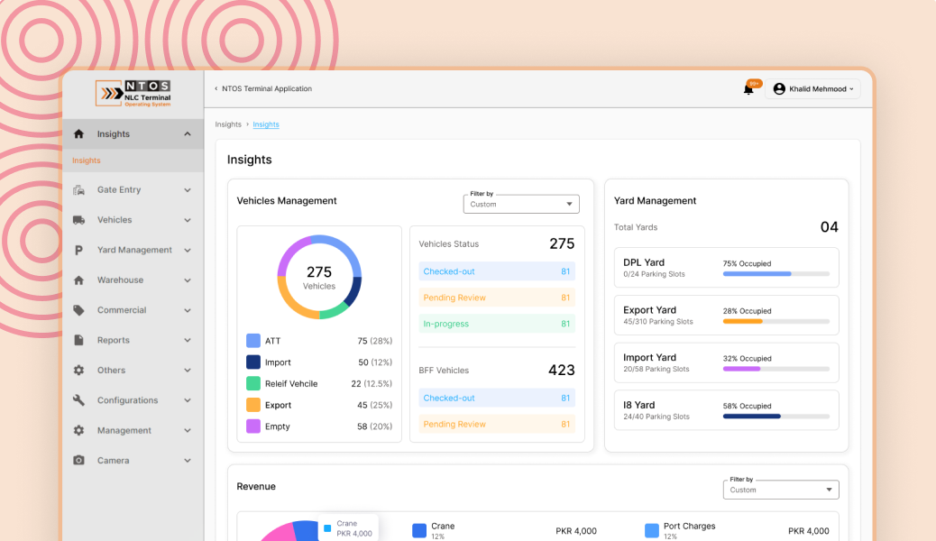The width and height of the screenshot is (936, 541).
Task: Click the NTOS NLC Terminal logo
Action: 133,93
